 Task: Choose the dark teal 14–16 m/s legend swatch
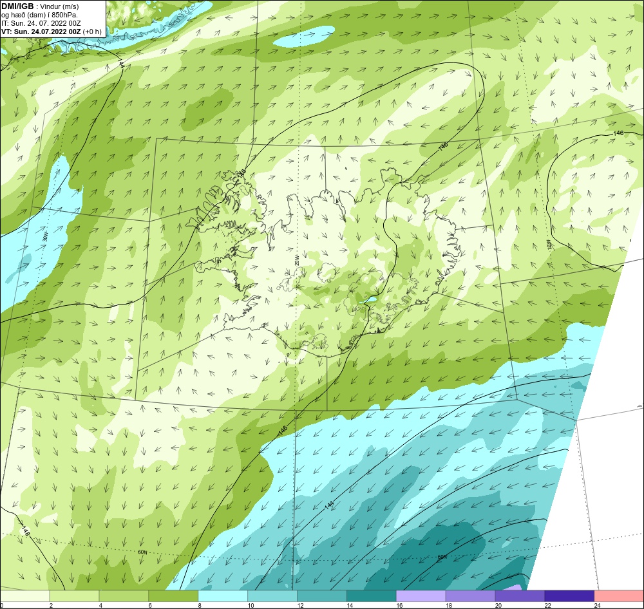click(372, 596)
